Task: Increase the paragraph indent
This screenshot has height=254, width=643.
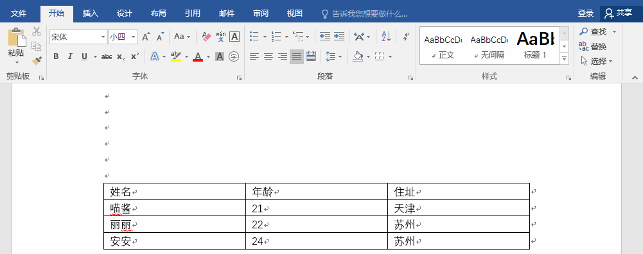Action: tap(339, 37)
